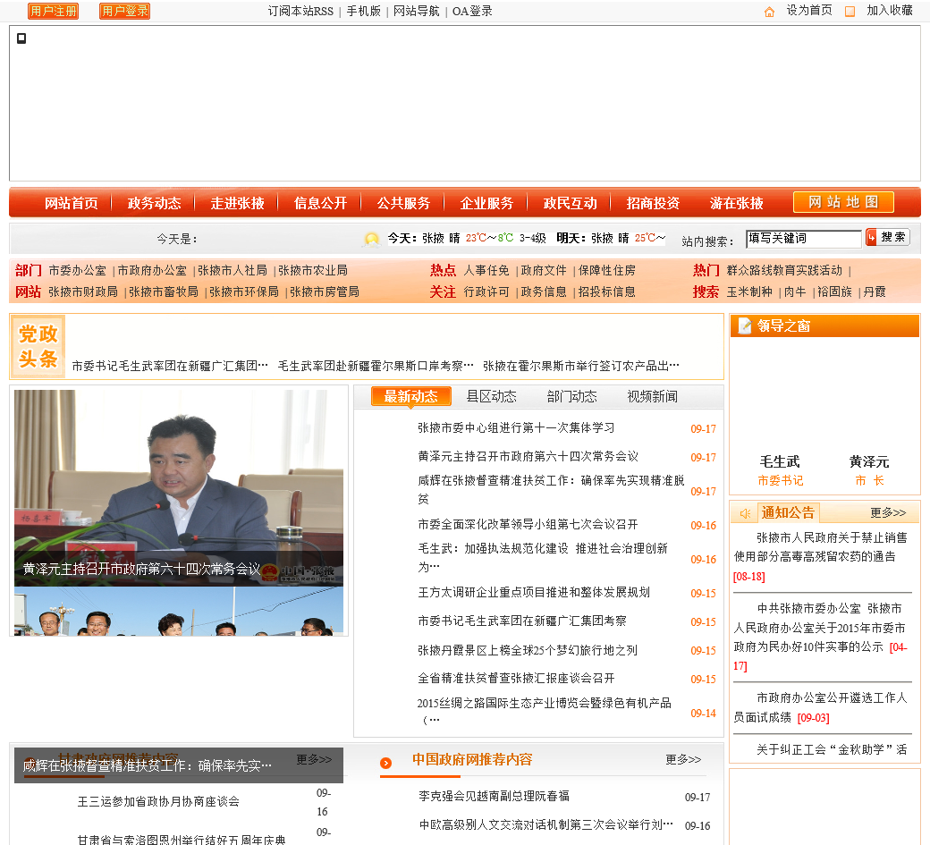The width and height of the screenshot is (930, 845).
Task: Focus the 填写关键词 search input field
Action: [x=803, y=239]
